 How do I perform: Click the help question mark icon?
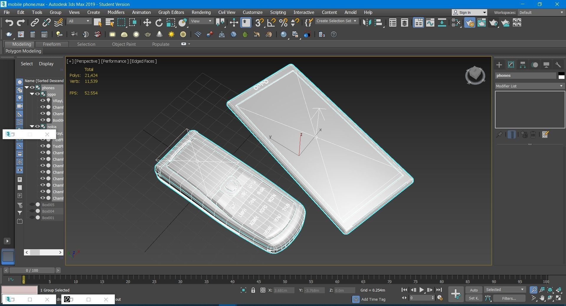[x=333, y=35]
